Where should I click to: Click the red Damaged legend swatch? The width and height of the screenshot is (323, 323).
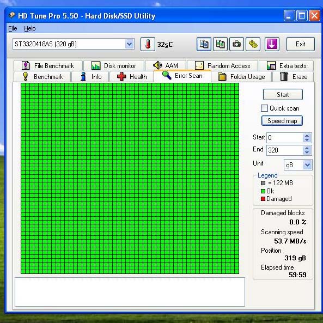[263, 199]
